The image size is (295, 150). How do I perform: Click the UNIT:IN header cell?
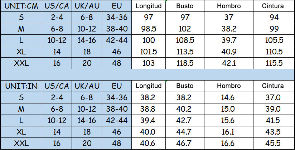[21, 86]
